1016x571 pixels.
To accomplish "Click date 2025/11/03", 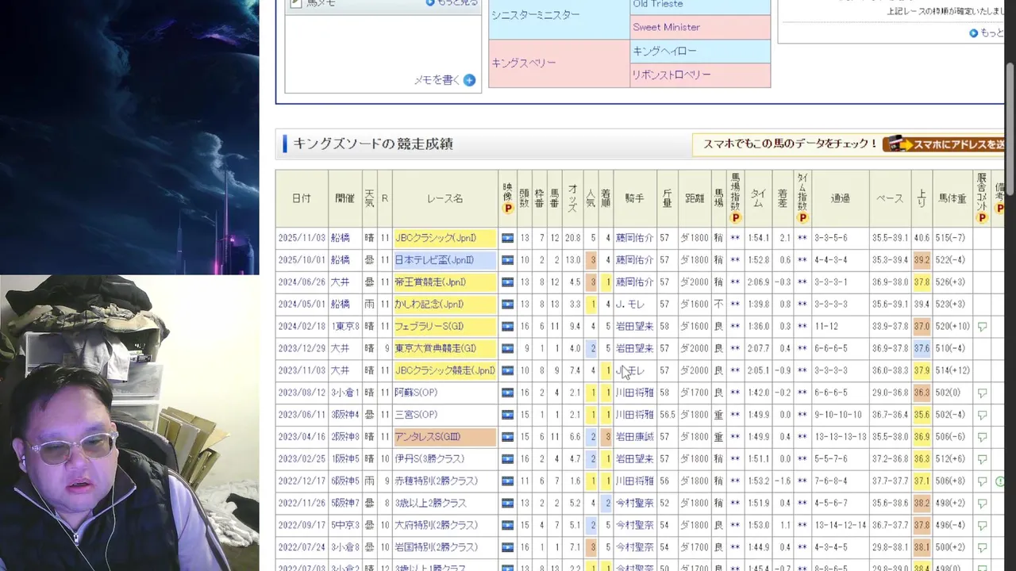I will coord(302,238).
